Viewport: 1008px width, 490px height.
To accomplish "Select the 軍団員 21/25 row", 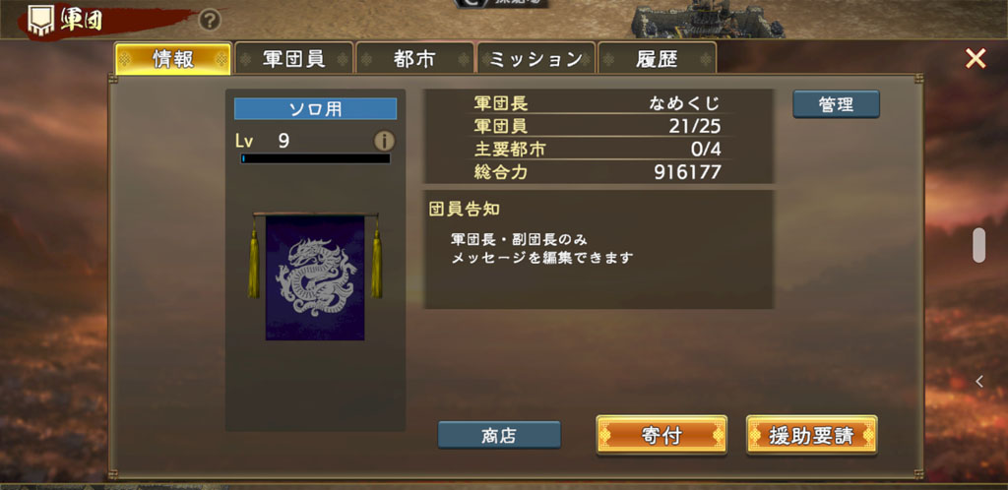I will tap(598, 126).
